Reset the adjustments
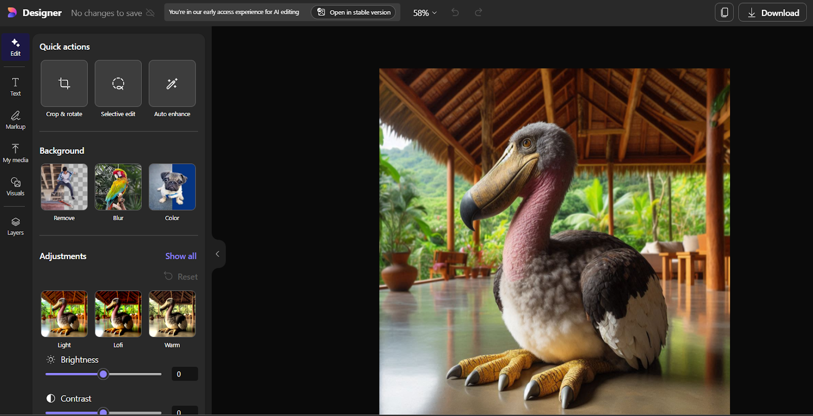Image resolution: width=813 pixels, height=416 pixels. click(181, 276)
